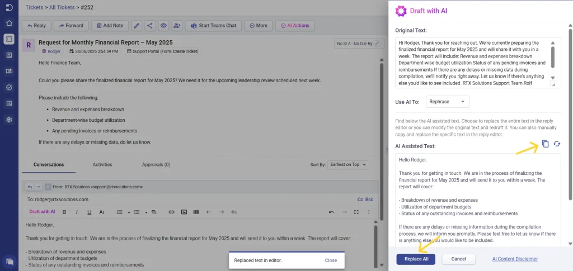Click Draft with AI in editor toolbar

point(42,212)
